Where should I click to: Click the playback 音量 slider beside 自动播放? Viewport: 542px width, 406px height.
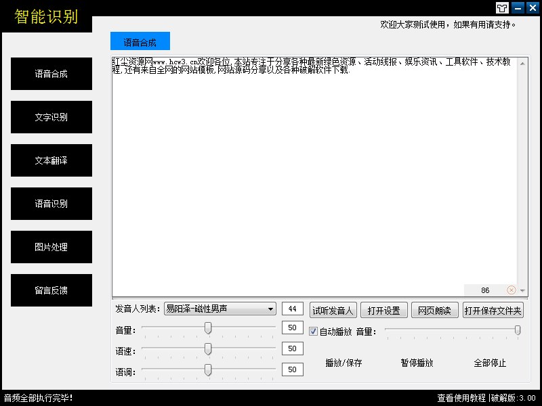tap(453, 330)
